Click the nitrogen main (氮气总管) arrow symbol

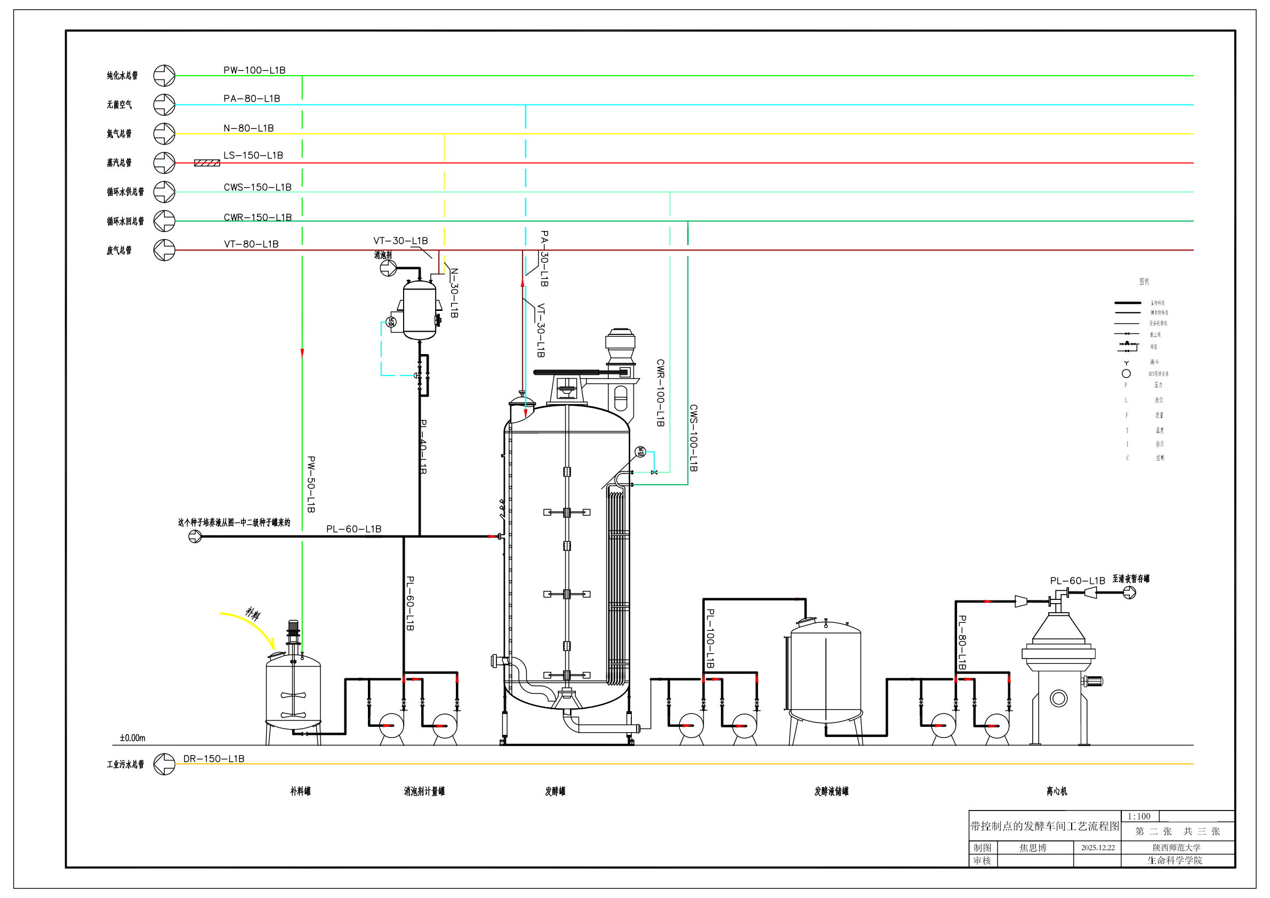click(164, 134)
